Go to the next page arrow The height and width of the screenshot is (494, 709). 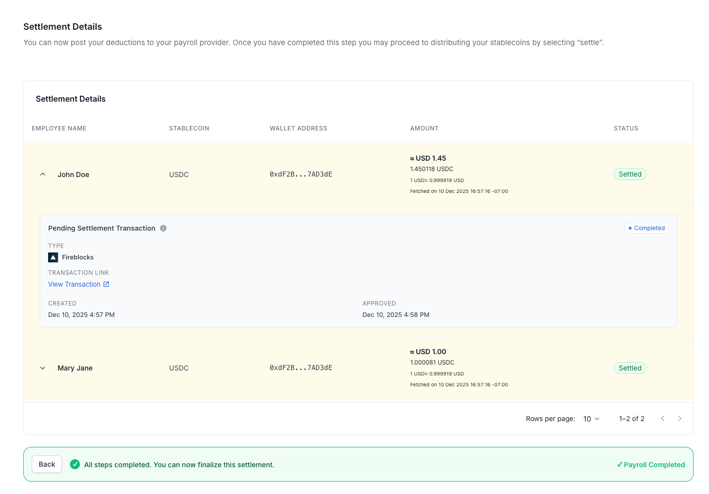(680, 419)
